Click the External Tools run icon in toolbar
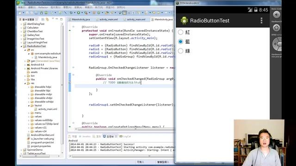The image size is (296, 166). [86, 13]
